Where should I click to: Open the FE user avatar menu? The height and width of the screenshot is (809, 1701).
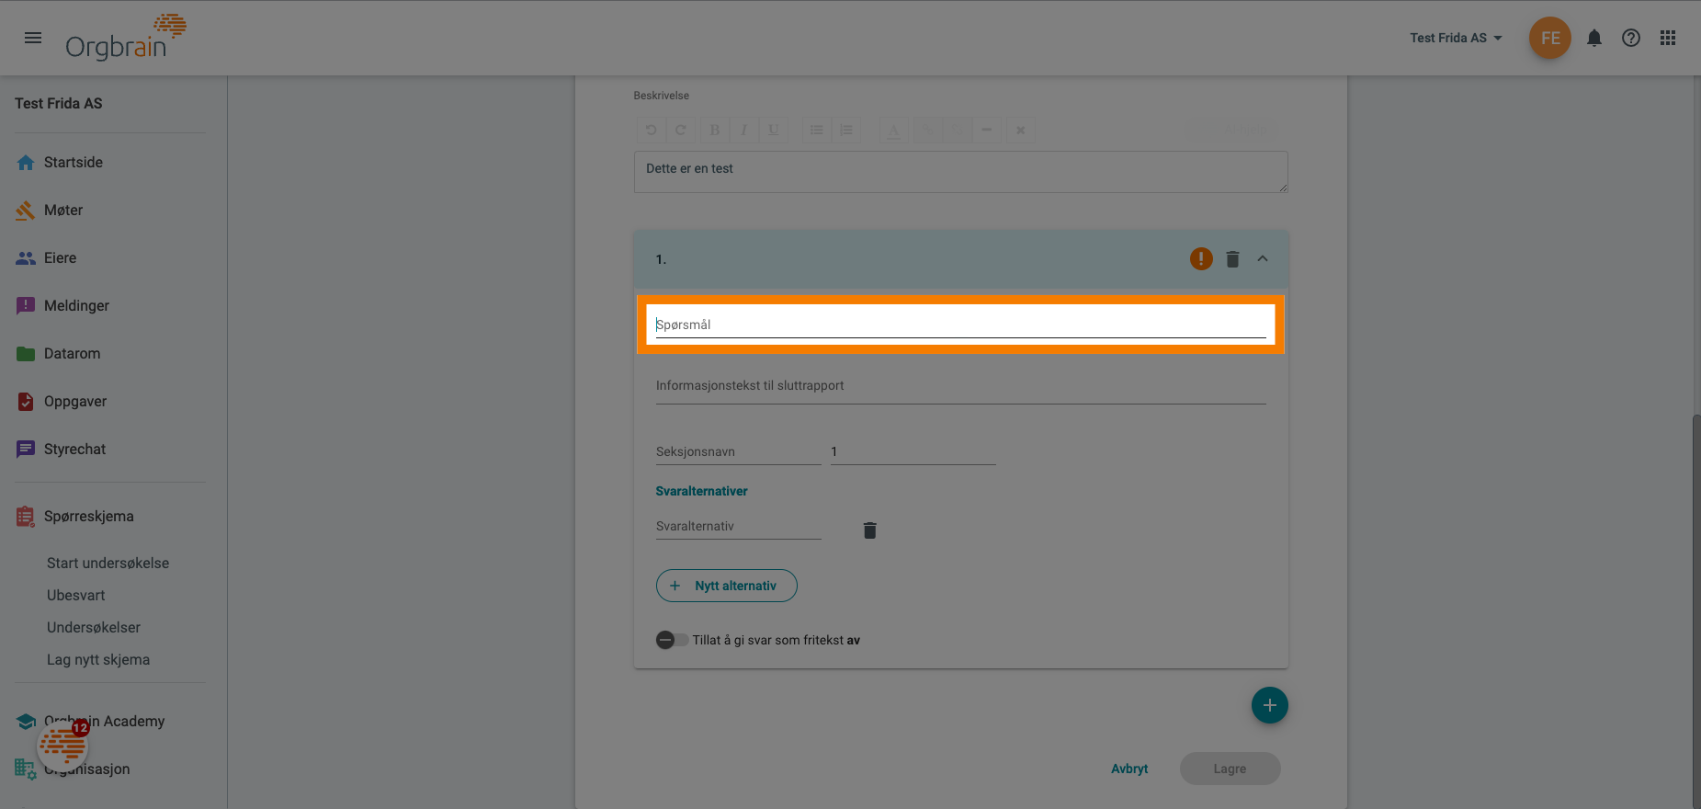[1550, 38]
